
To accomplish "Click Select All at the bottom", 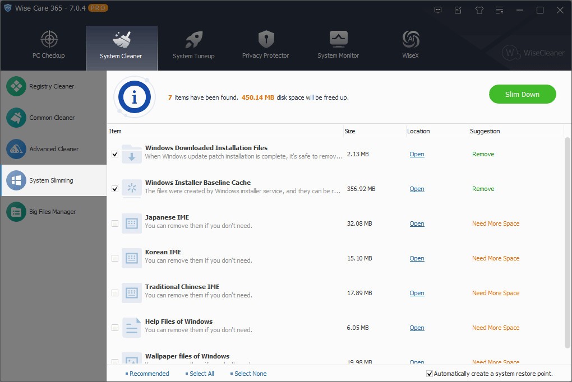I will 200,374.
